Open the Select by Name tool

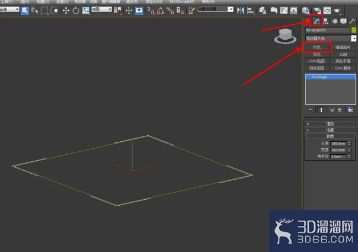pyautogui.click(x=34, y=11)
